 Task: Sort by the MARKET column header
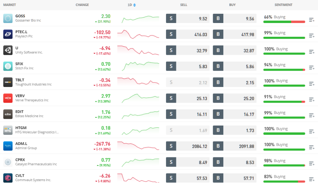click(10, 5)
